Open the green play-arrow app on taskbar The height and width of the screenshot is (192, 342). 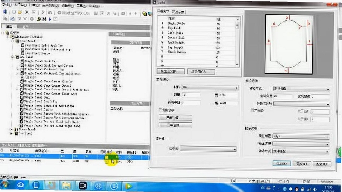(x=129, y=186)
